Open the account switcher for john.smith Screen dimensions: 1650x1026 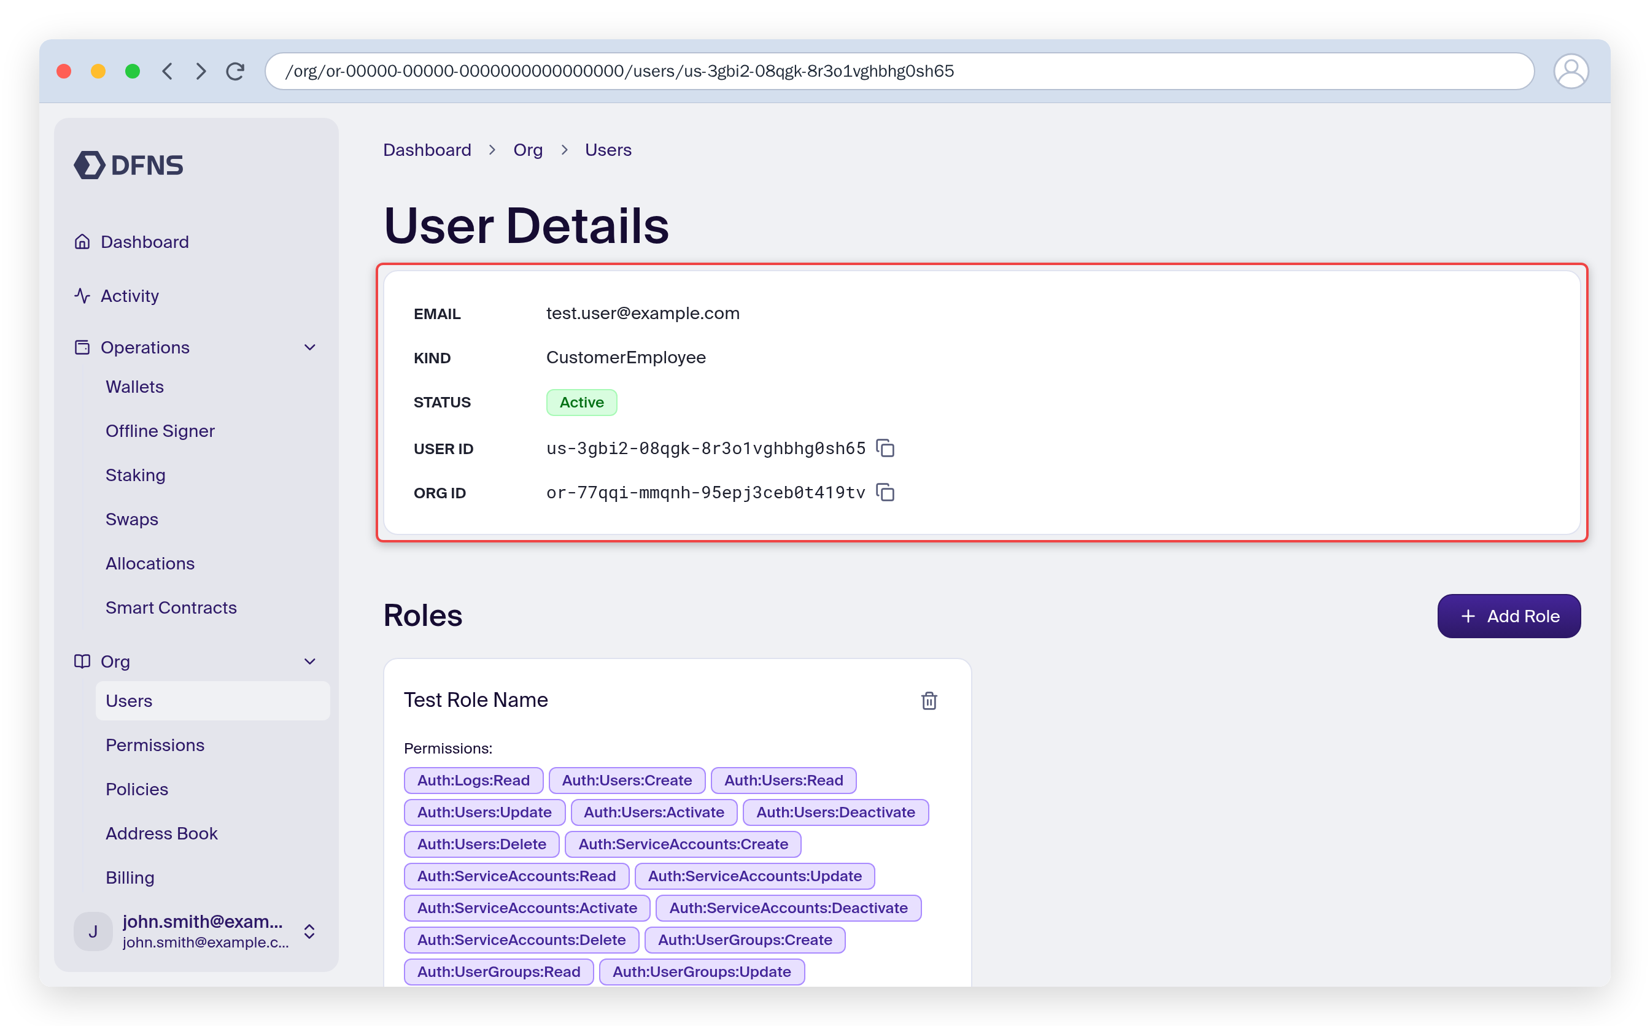click(x=309, y=931)
